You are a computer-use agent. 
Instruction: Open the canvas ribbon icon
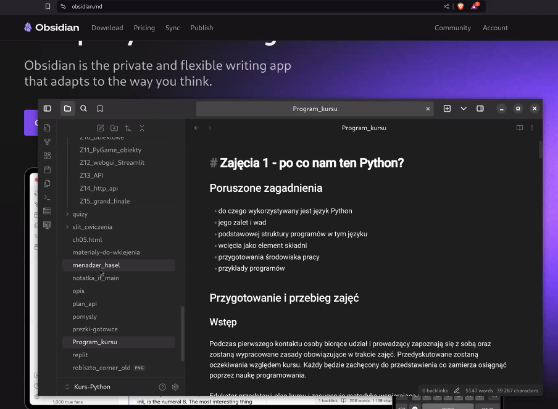(47, 156)
